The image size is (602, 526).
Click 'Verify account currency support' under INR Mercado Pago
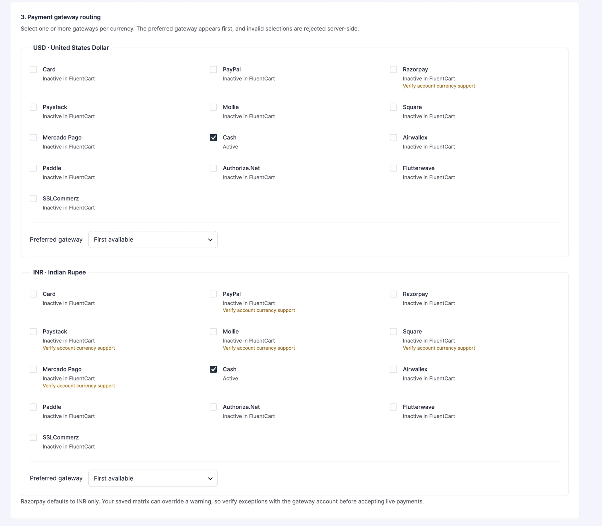pos(79,386)
